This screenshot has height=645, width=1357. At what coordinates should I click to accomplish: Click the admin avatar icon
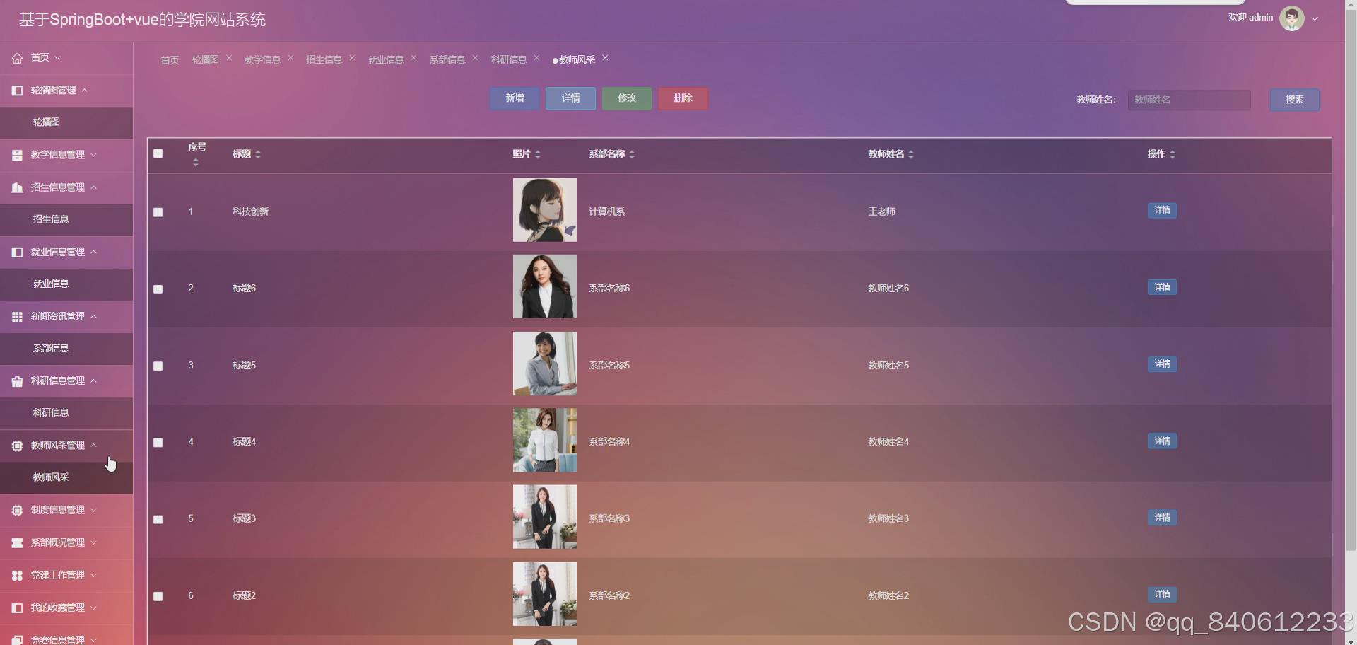(1292, 18)
